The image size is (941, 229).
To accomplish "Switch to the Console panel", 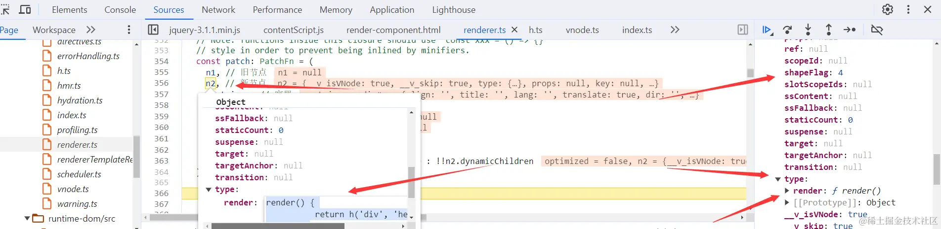I will (120, 9).
